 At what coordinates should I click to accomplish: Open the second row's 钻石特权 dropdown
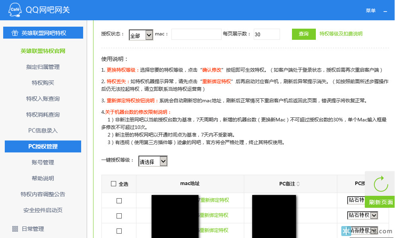click(362, 215)
